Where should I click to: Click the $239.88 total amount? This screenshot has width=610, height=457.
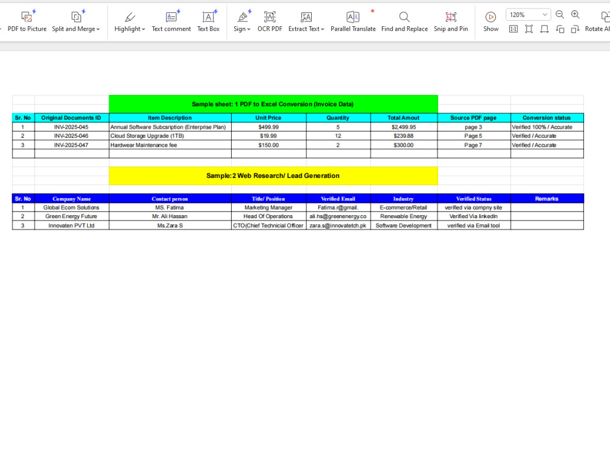click(x=404, y=136)
